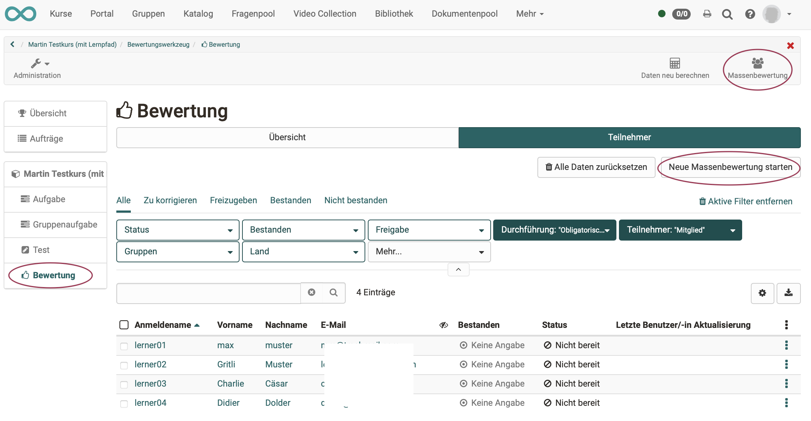Screen dimensions: 811x421
Task: Open Fragenpool in the top navigation
Action: pos(253,14)
